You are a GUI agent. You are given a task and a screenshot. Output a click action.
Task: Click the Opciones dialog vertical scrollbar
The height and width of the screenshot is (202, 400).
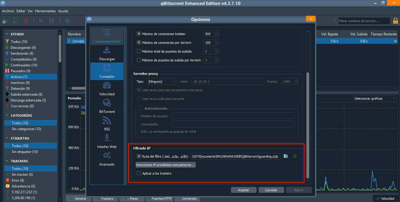(308, 124)
